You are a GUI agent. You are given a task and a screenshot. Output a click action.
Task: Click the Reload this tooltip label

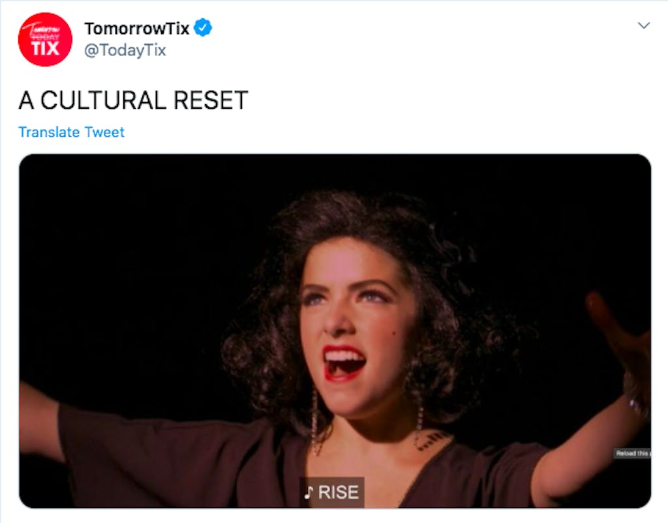632,453
